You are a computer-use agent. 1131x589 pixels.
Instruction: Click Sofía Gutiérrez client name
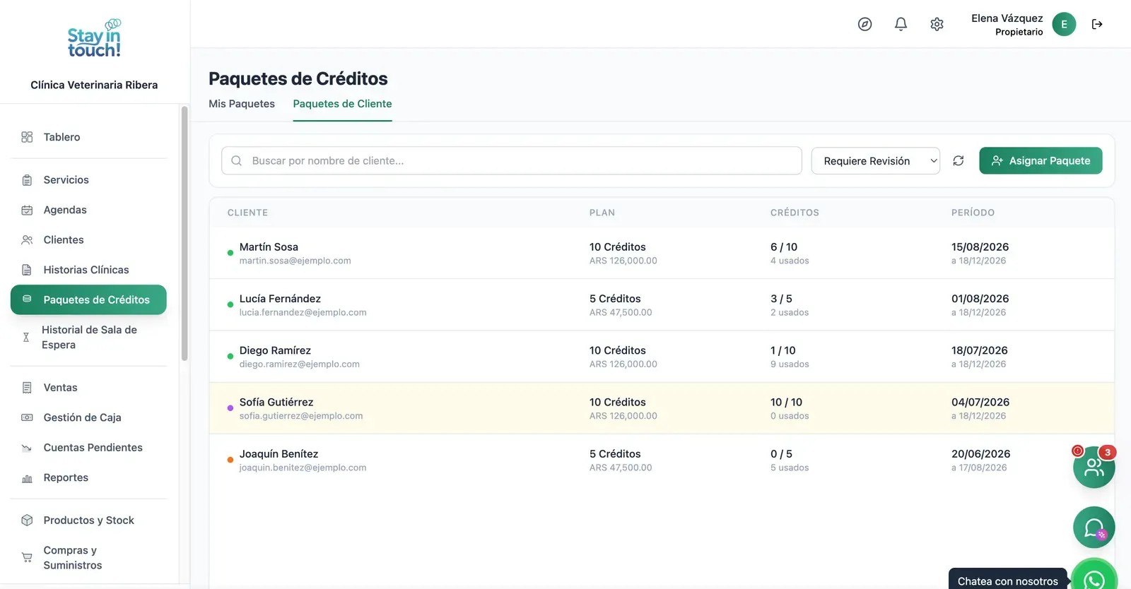[276, 402]
